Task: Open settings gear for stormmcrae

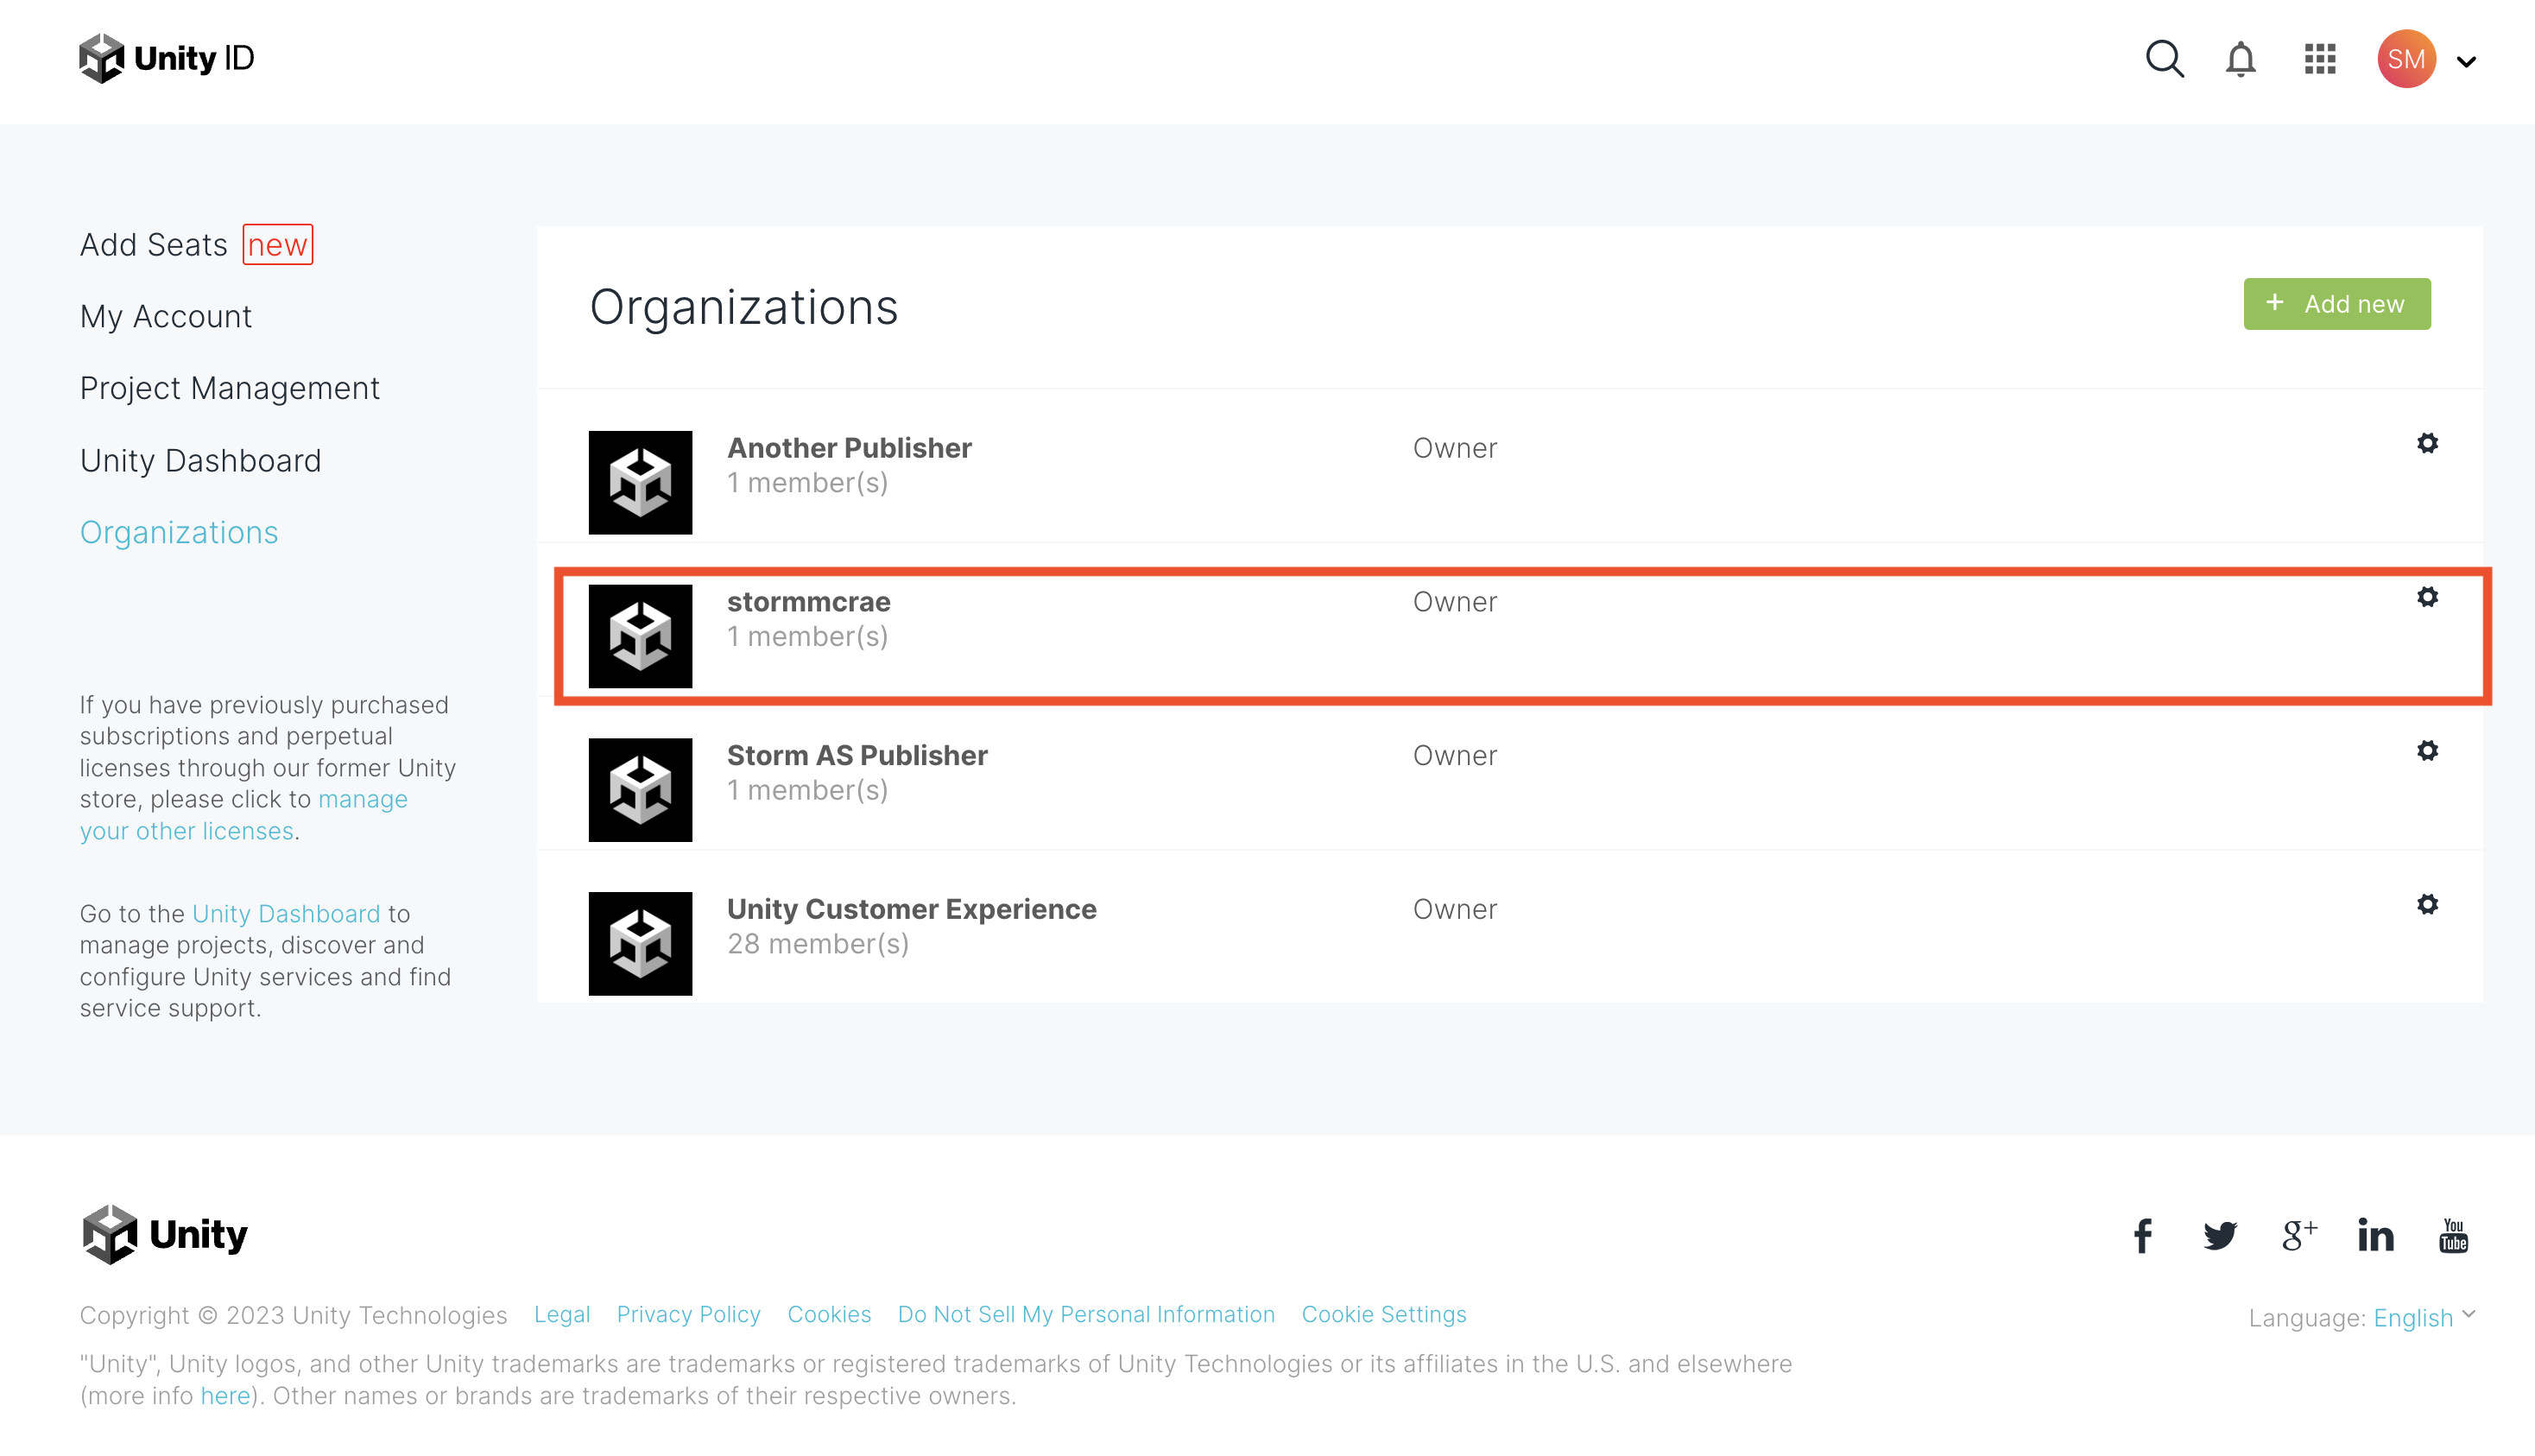Action: pyautogui.click(x=2427, y=597)
